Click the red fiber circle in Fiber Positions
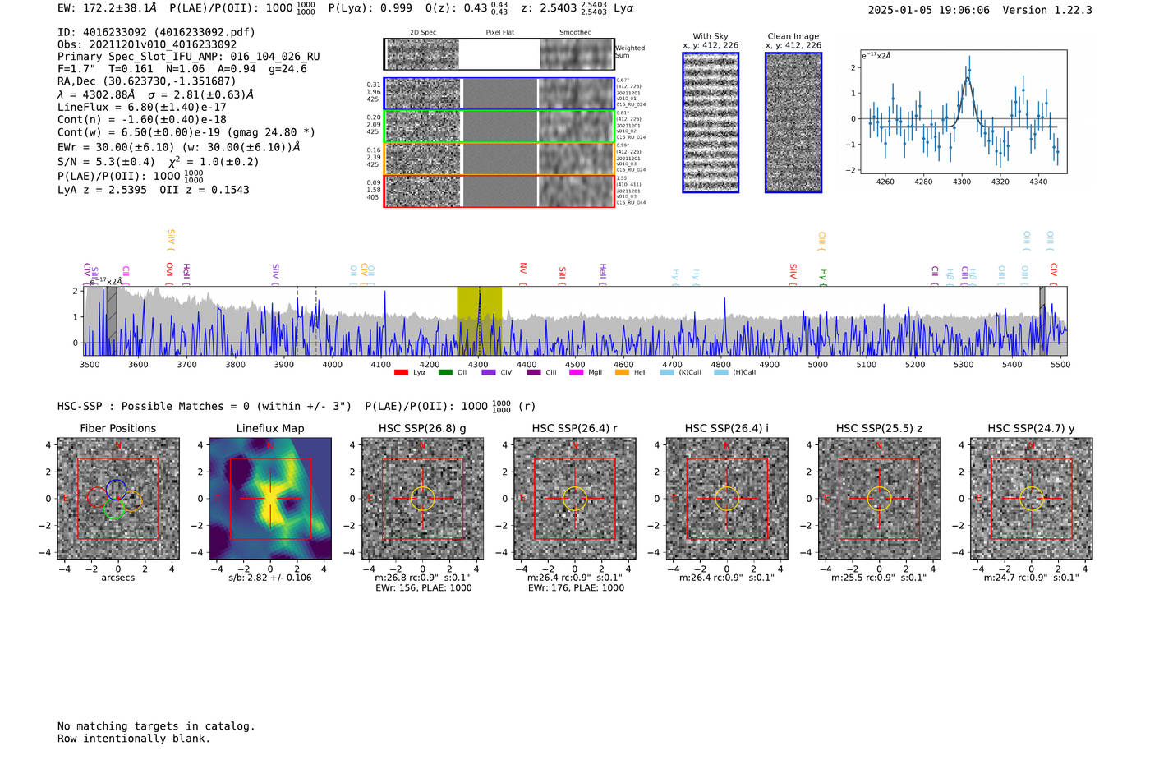 [x=97, y=497]
